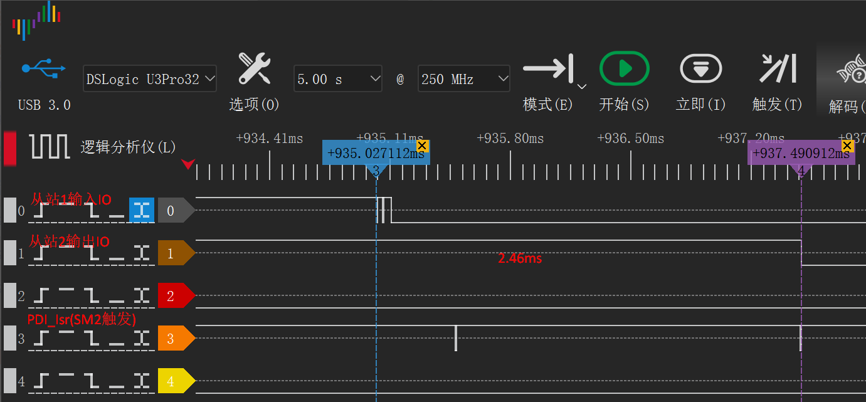Open the 250 MHz sample rate dropdown

463,79
